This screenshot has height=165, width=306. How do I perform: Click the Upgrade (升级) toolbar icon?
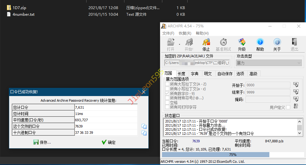click(x=242, y=45)
